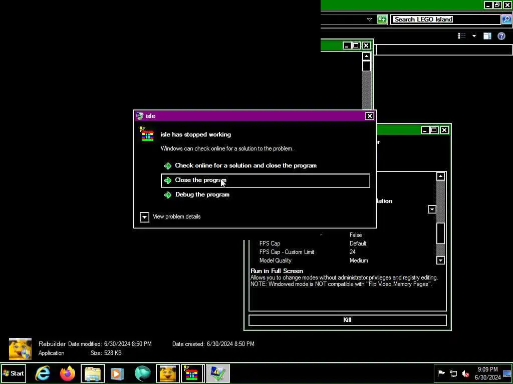Viewport: 513px width, 384px height.
Task: Click the green refresh icon in address bar
Action: tap(382, 19)
